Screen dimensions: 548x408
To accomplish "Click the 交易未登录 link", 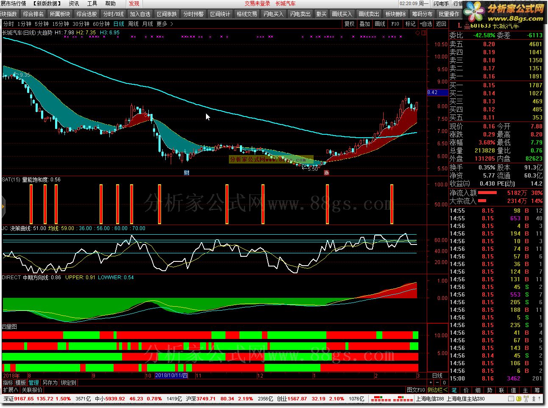I will [x=257, y=3].
